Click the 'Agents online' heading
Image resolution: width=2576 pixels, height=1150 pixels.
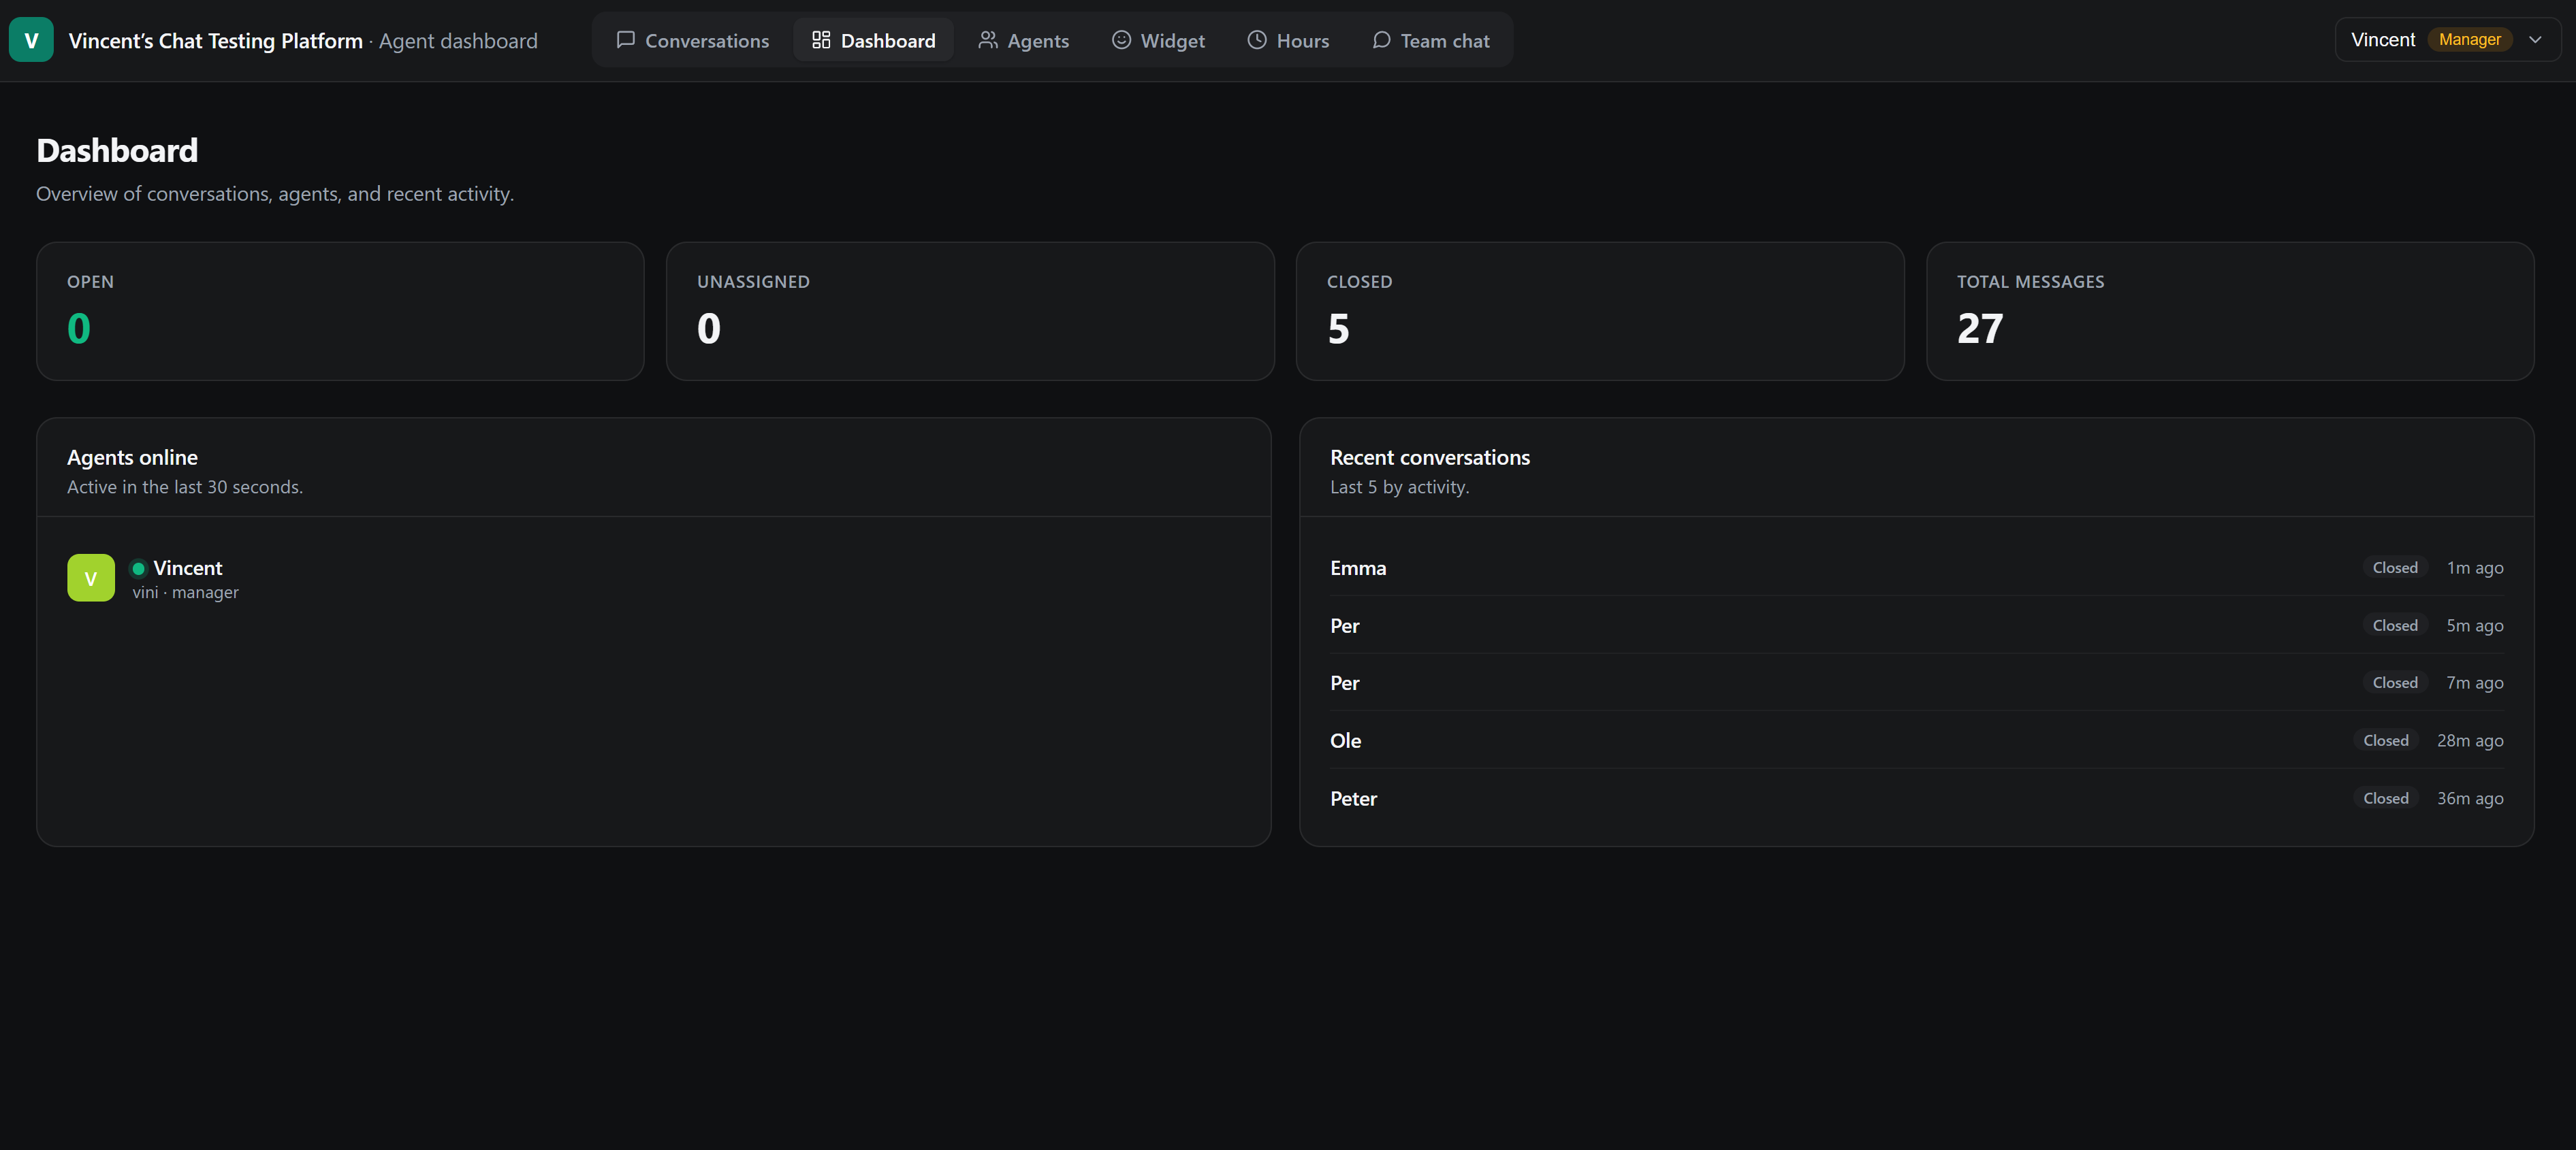pos(132,457)
